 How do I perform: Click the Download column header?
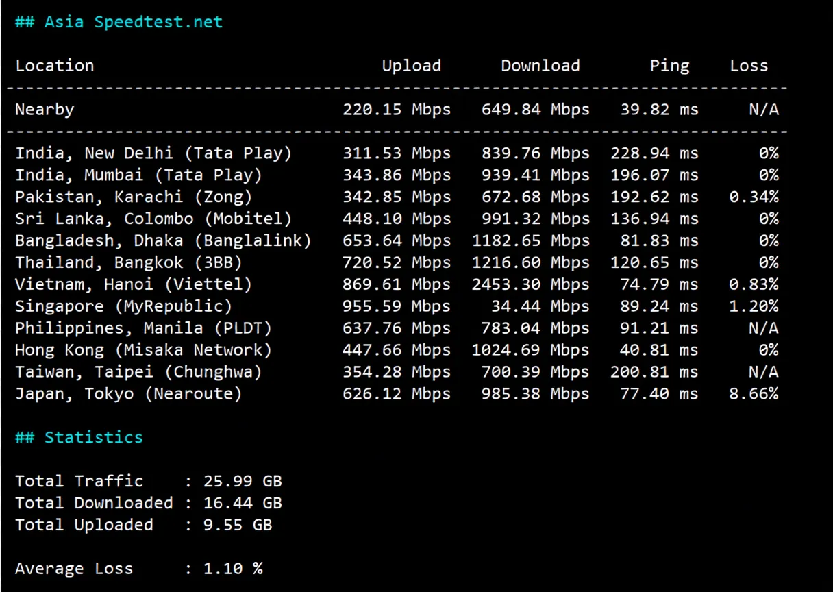click(x=540, y=65)
